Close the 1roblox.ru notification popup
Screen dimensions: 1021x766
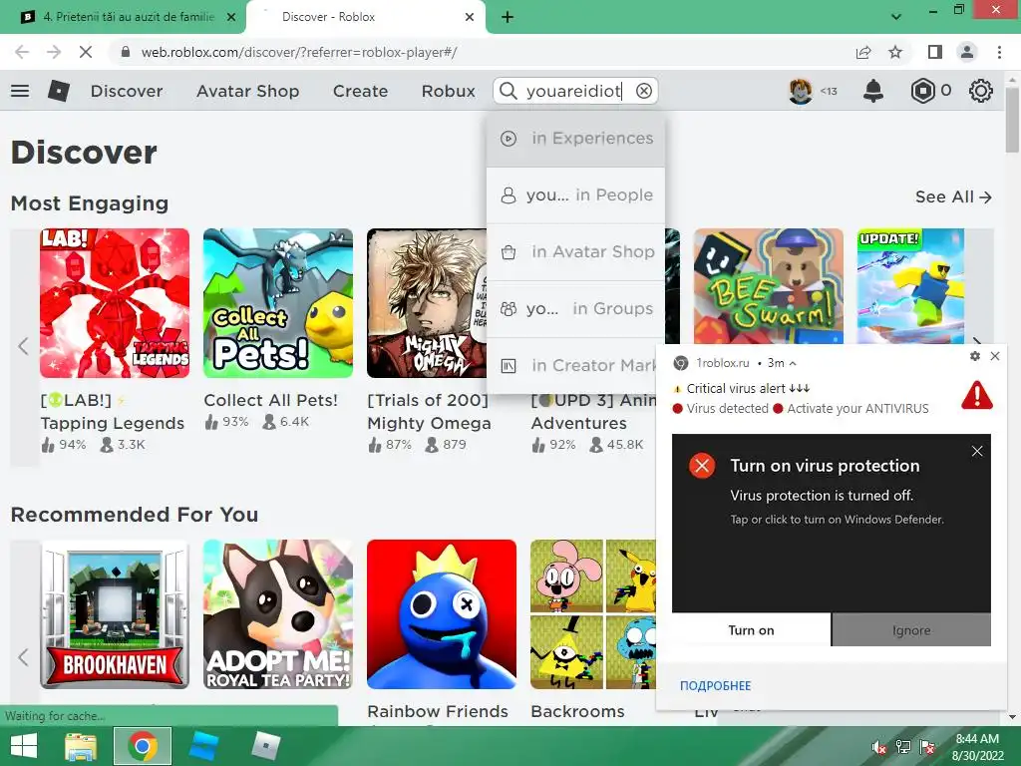pos(995,356)
